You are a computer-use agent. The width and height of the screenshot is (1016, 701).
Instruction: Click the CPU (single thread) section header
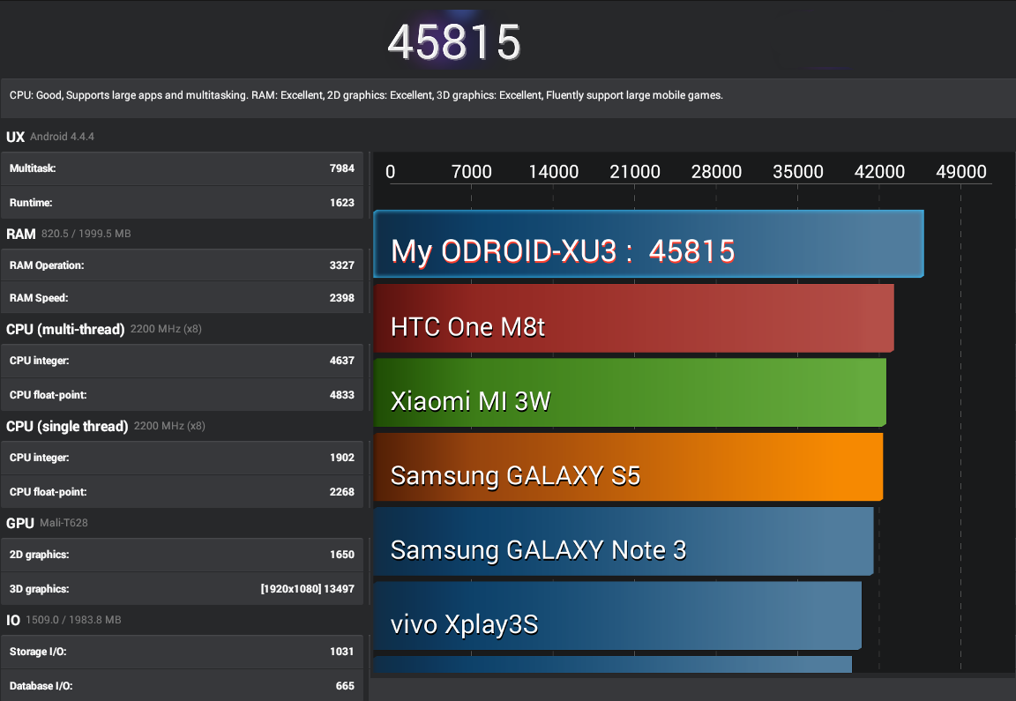pyautogui.click(x=106, y=426)
